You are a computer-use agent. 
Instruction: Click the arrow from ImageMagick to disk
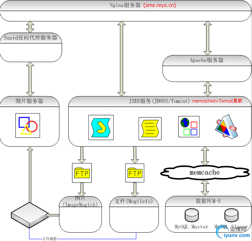pos(53,215)
